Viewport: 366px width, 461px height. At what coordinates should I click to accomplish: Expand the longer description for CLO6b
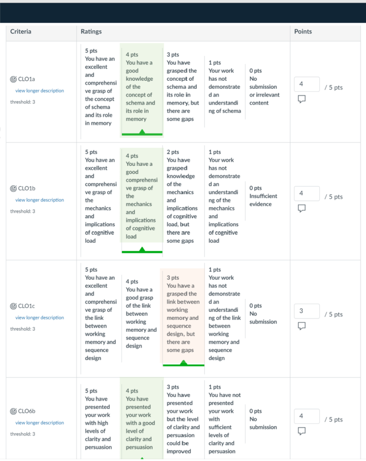40,423
